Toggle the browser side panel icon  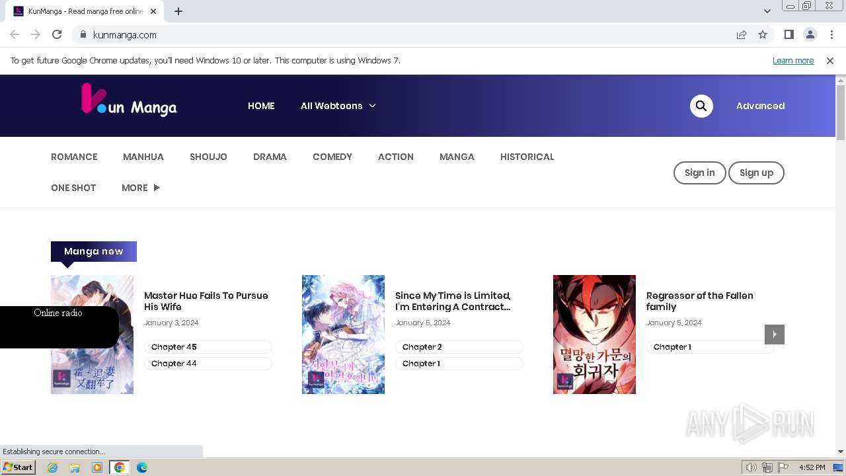point(788,34)
